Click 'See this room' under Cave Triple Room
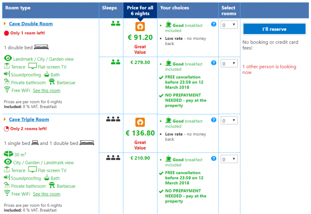This screenshot has height=214, width=311. [x=46, y=194]
